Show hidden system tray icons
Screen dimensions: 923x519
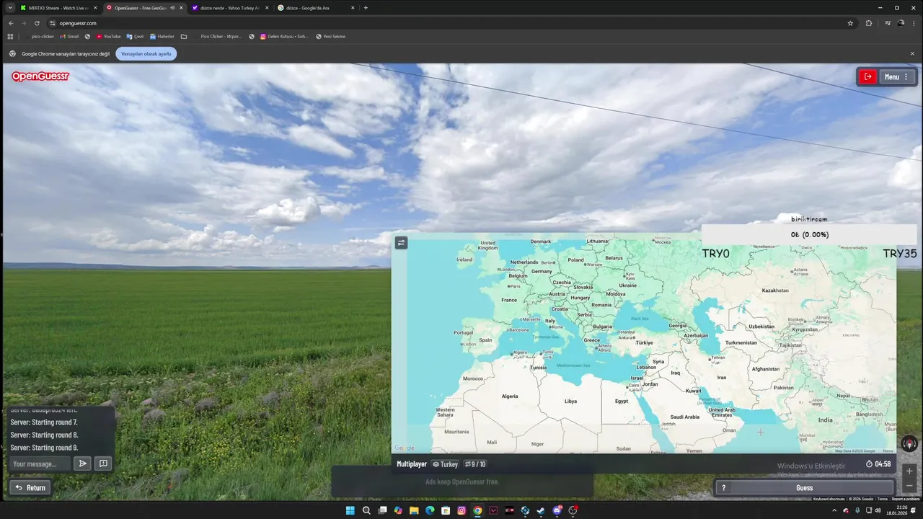pyautogui.click(x=834, y=510)
